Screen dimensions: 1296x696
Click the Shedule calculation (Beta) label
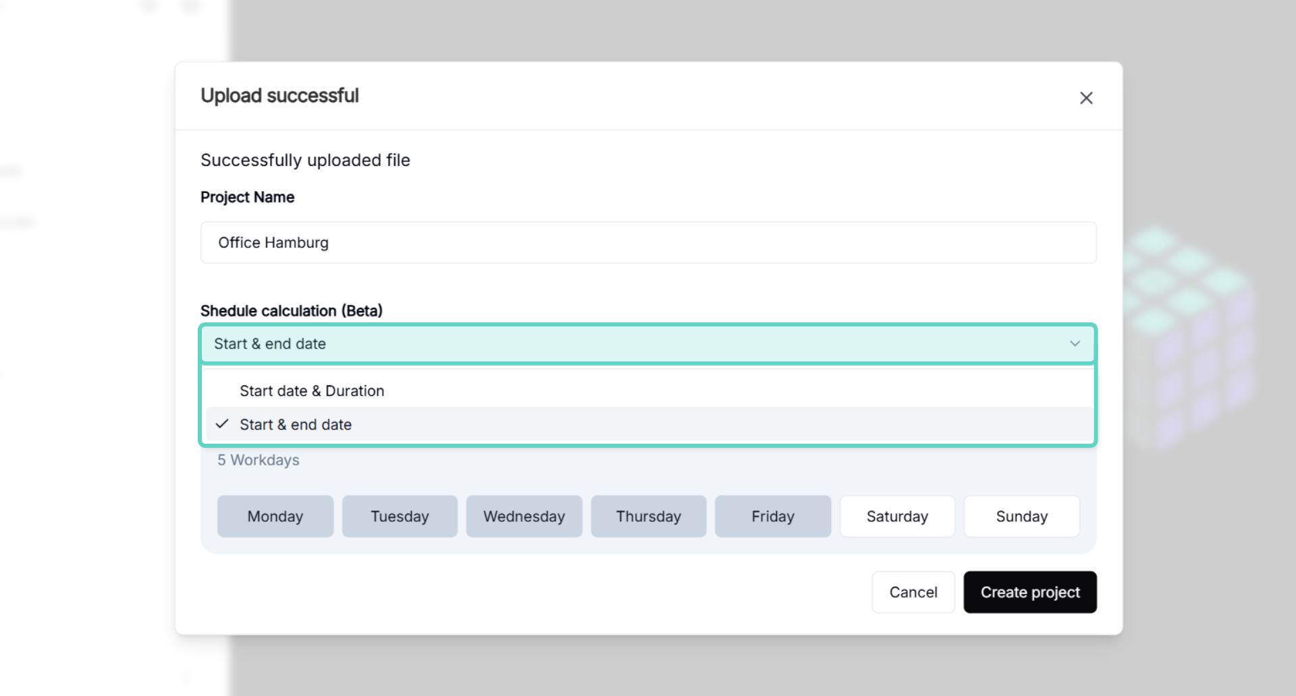(291, 311)
